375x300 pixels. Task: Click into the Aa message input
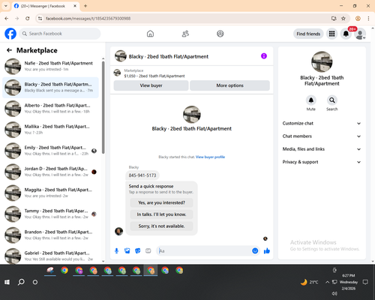204,250
